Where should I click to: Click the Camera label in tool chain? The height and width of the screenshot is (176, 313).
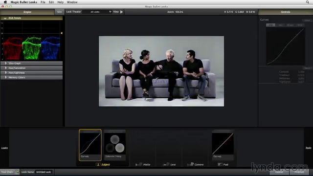coord(199,165)
